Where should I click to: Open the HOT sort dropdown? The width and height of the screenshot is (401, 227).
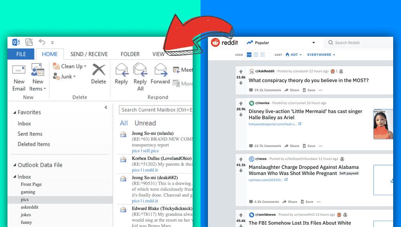294,55
